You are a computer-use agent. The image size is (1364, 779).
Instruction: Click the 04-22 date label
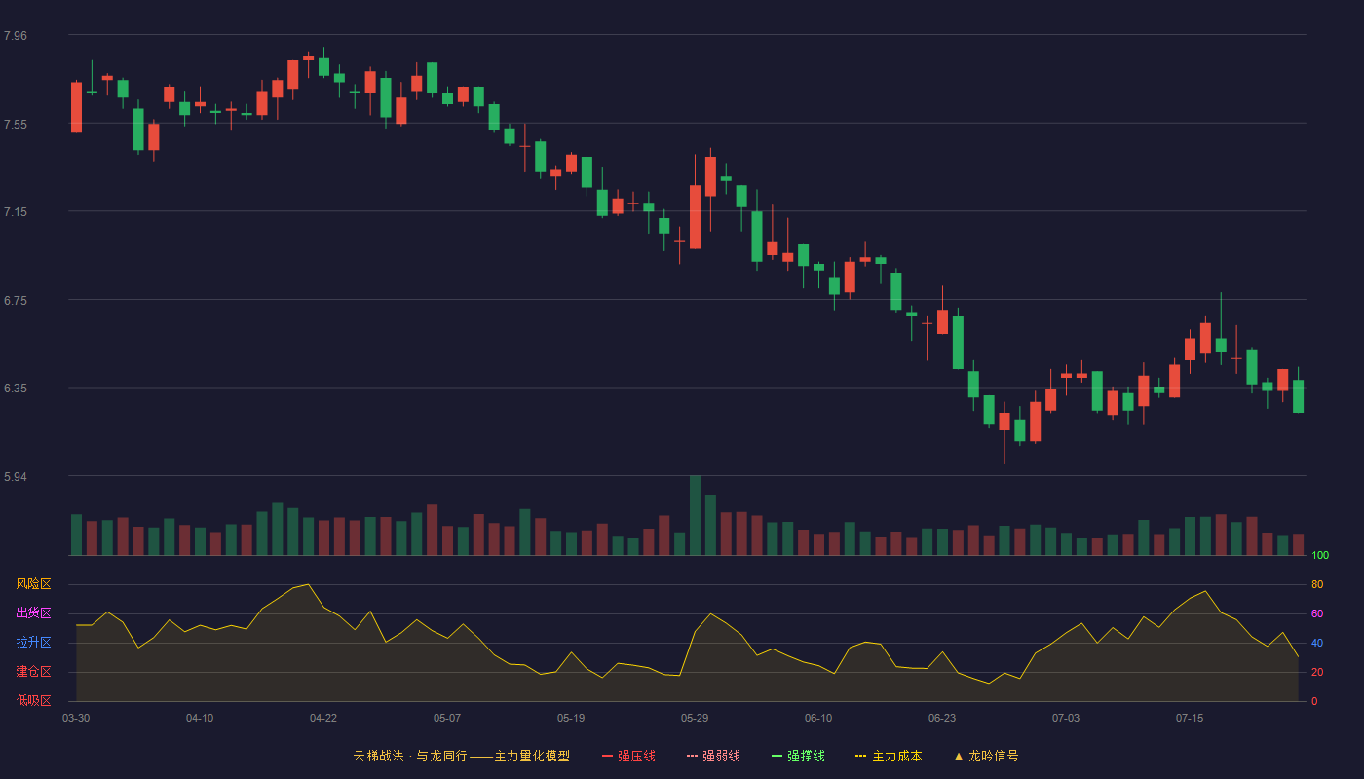coord(323,718)
